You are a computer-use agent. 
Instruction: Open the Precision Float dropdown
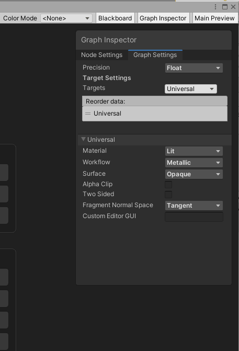(194, 68)
